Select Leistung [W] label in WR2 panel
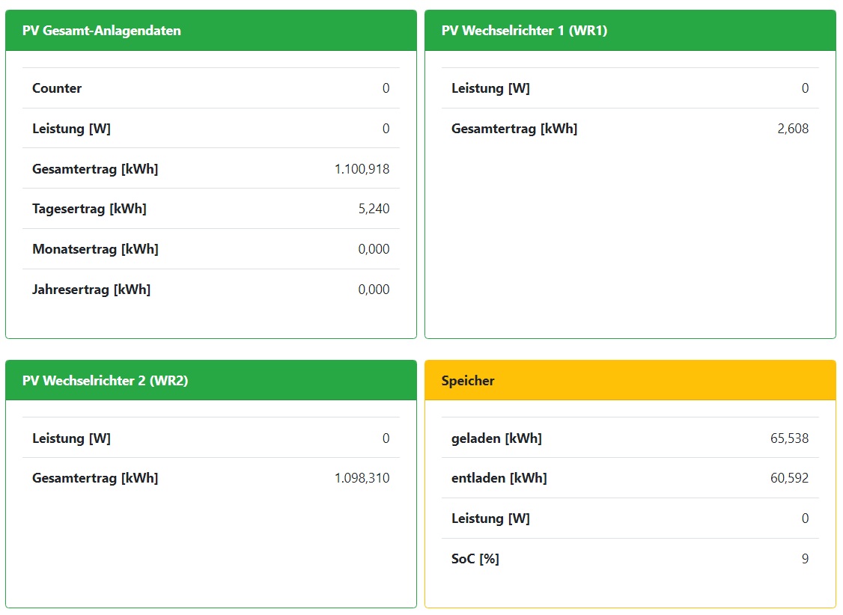 click(x=71, y=438)
